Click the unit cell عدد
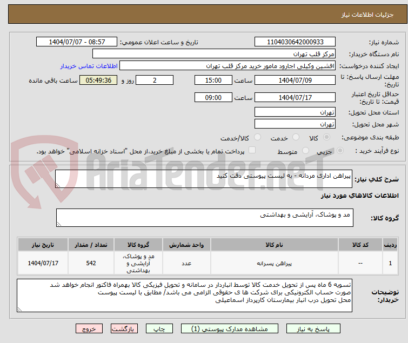 pos(186,263)
